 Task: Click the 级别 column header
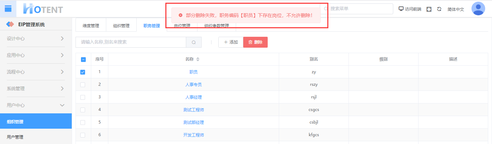(383, 59)
